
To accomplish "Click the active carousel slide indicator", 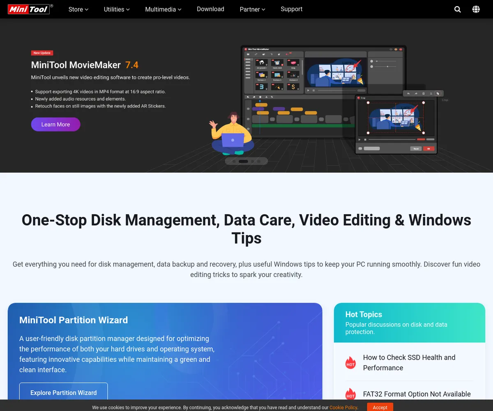I will 243,161.
